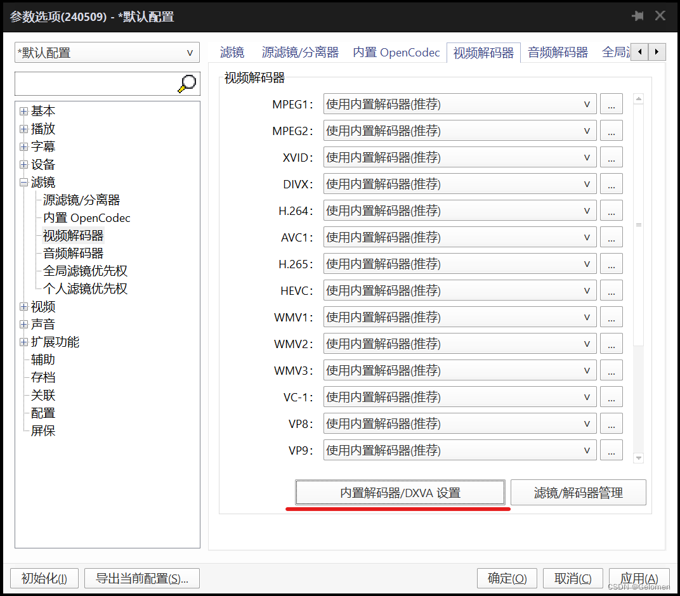
Task: Click the right arrow to scroll tabs
Action: click(x=657, y=52)
